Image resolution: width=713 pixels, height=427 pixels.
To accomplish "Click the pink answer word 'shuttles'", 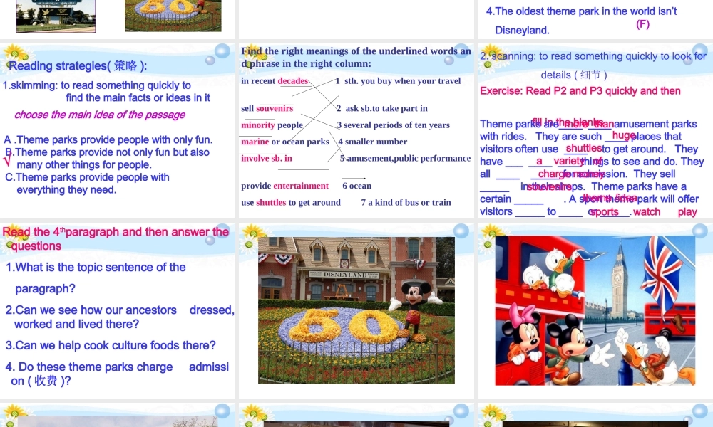I will pyautogui.click(x=584, y=148).
